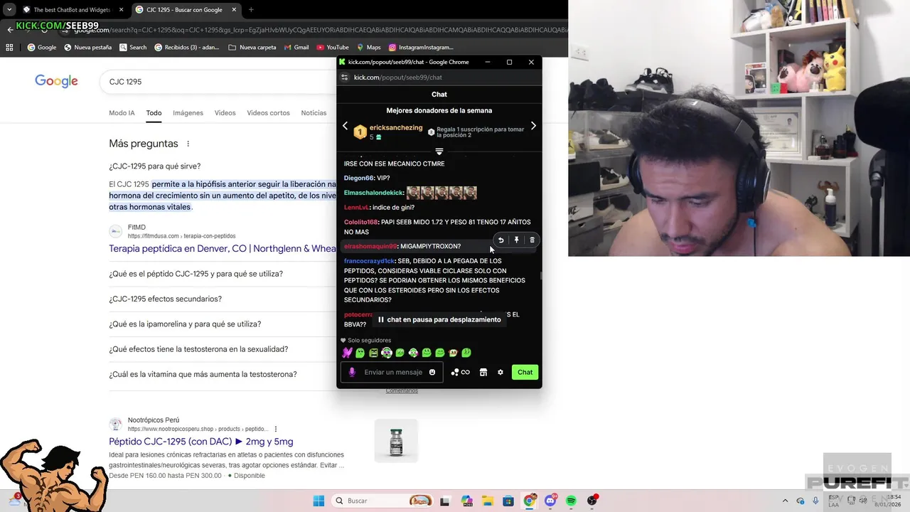Collapse '¿CJC-1295 para qué sirve?' question
Viewport: 910px width, 512px height.
tap(223, 166)
